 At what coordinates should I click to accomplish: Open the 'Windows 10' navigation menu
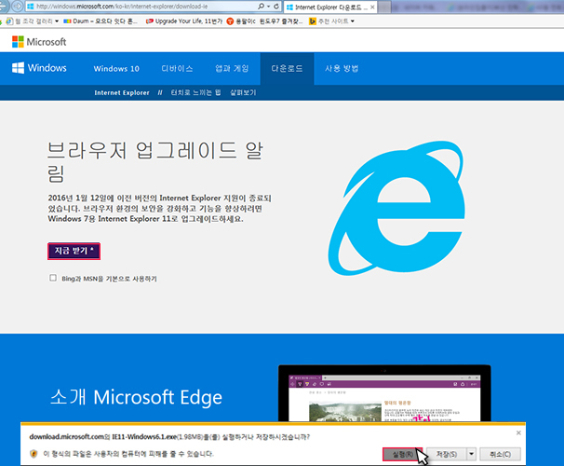pyautogui.click(x=116, y=68)
